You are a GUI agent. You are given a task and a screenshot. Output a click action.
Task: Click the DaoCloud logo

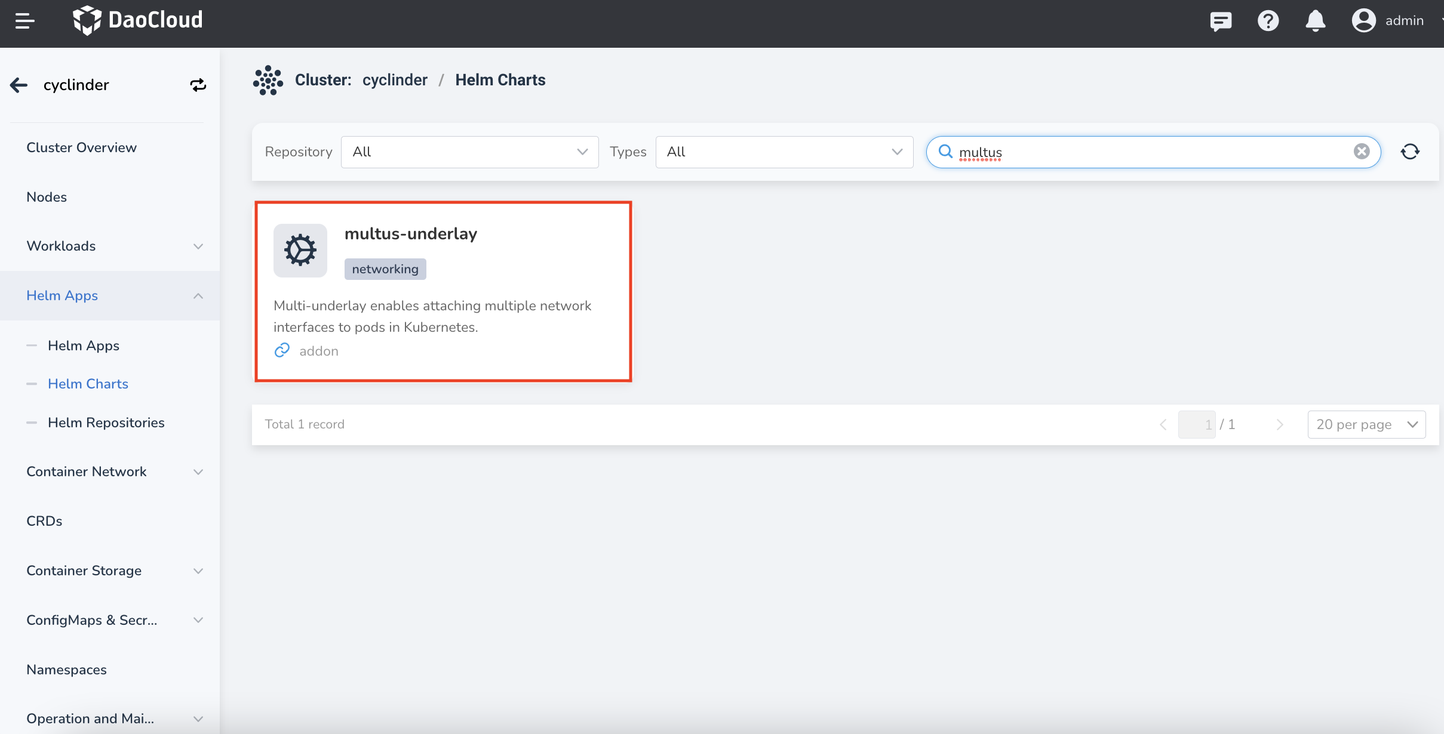pyautogui.click(x=138, y=20)
